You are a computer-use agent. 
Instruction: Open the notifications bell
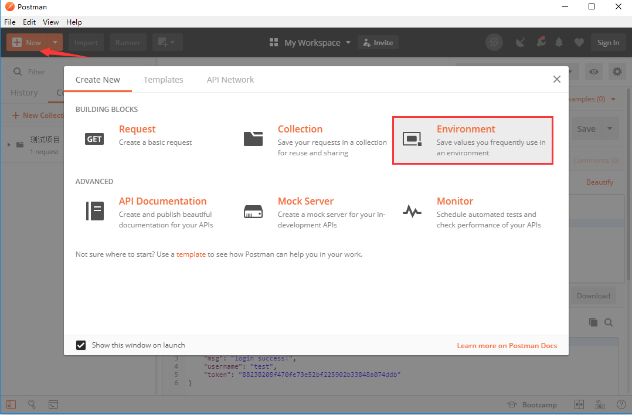point(559,42)
